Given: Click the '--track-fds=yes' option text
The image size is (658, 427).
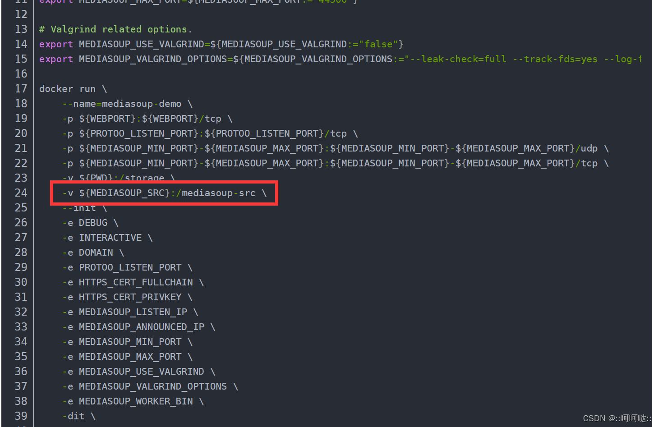Looking at the screenshot, I should pos(555,59).
